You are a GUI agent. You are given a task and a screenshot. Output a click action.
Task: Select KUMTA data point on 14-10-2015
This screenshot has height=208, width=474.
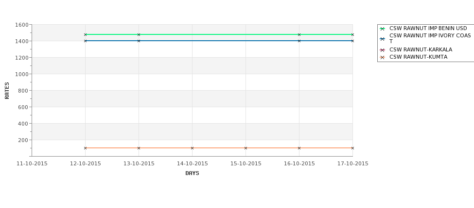192,148
